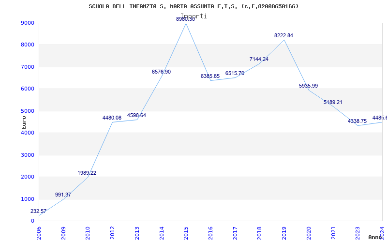Click the 4480.08 data label
The image size is (387, 242).
(x=112, y=118)
